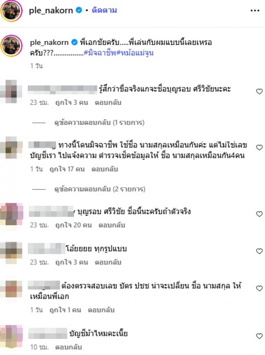Open ple_nakorn username in header

[51, 10]
